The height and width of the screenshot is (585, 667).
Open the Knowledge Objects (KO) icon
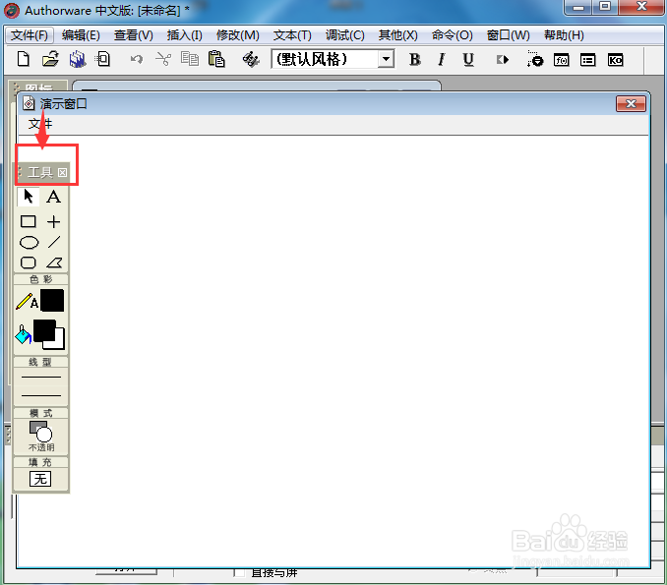(615, 60)
